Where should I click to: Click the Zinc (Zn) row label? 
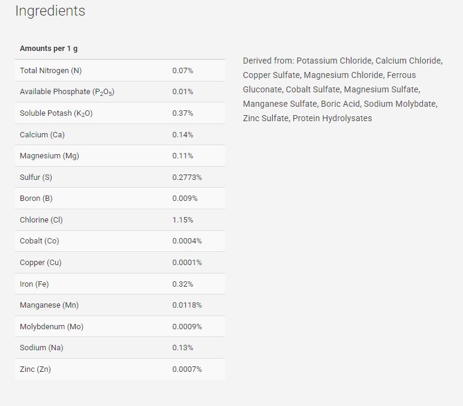(35, 369)
